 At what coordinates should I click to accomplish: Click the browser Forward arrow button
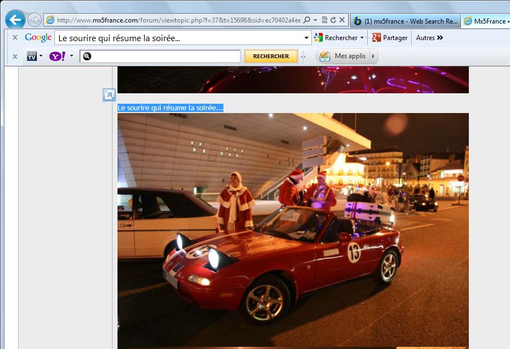click(x=34, y=20)
